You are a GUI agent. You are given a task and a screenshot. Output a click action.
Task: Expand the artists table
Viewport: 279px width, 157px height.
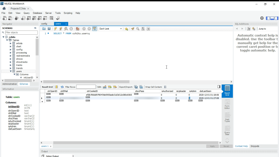click(10, 43)
